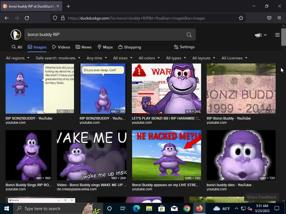Switch to Shopping tab
Image resolution: width=286 pixels, height=214 pixels.
click(x=130, y=47)
